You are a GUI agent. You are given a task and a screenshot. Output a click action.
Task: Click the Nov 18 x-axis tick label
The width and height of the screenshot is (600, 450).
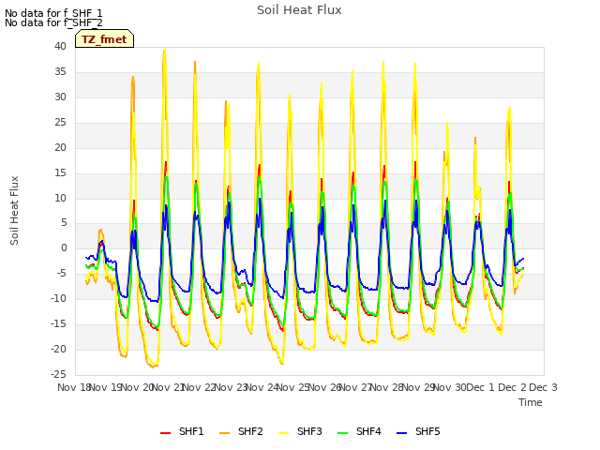(74, 387)
